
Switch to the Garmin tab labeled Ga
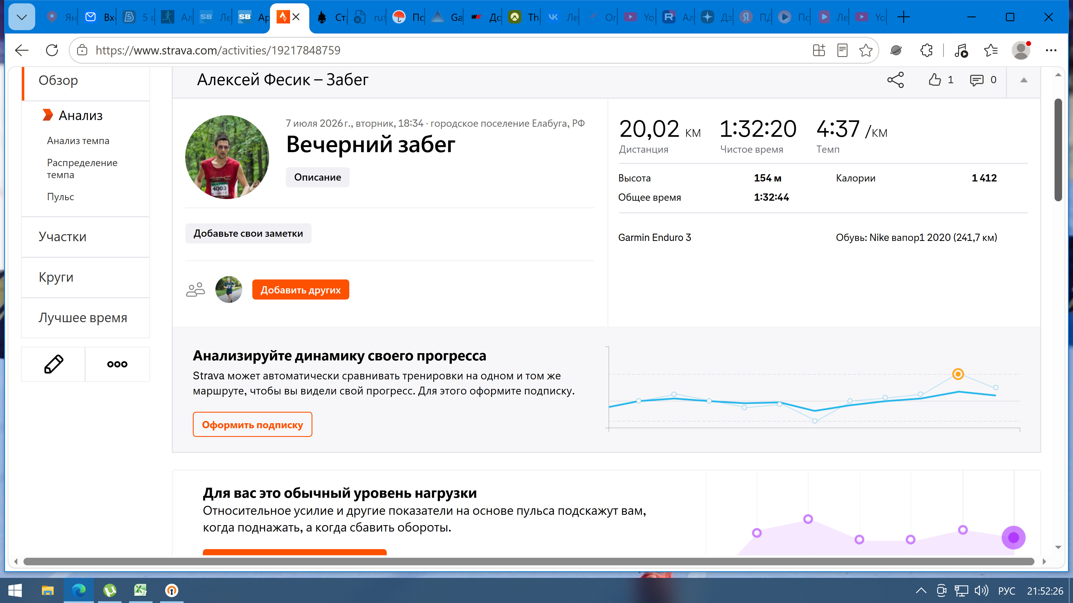pos(447,17)
